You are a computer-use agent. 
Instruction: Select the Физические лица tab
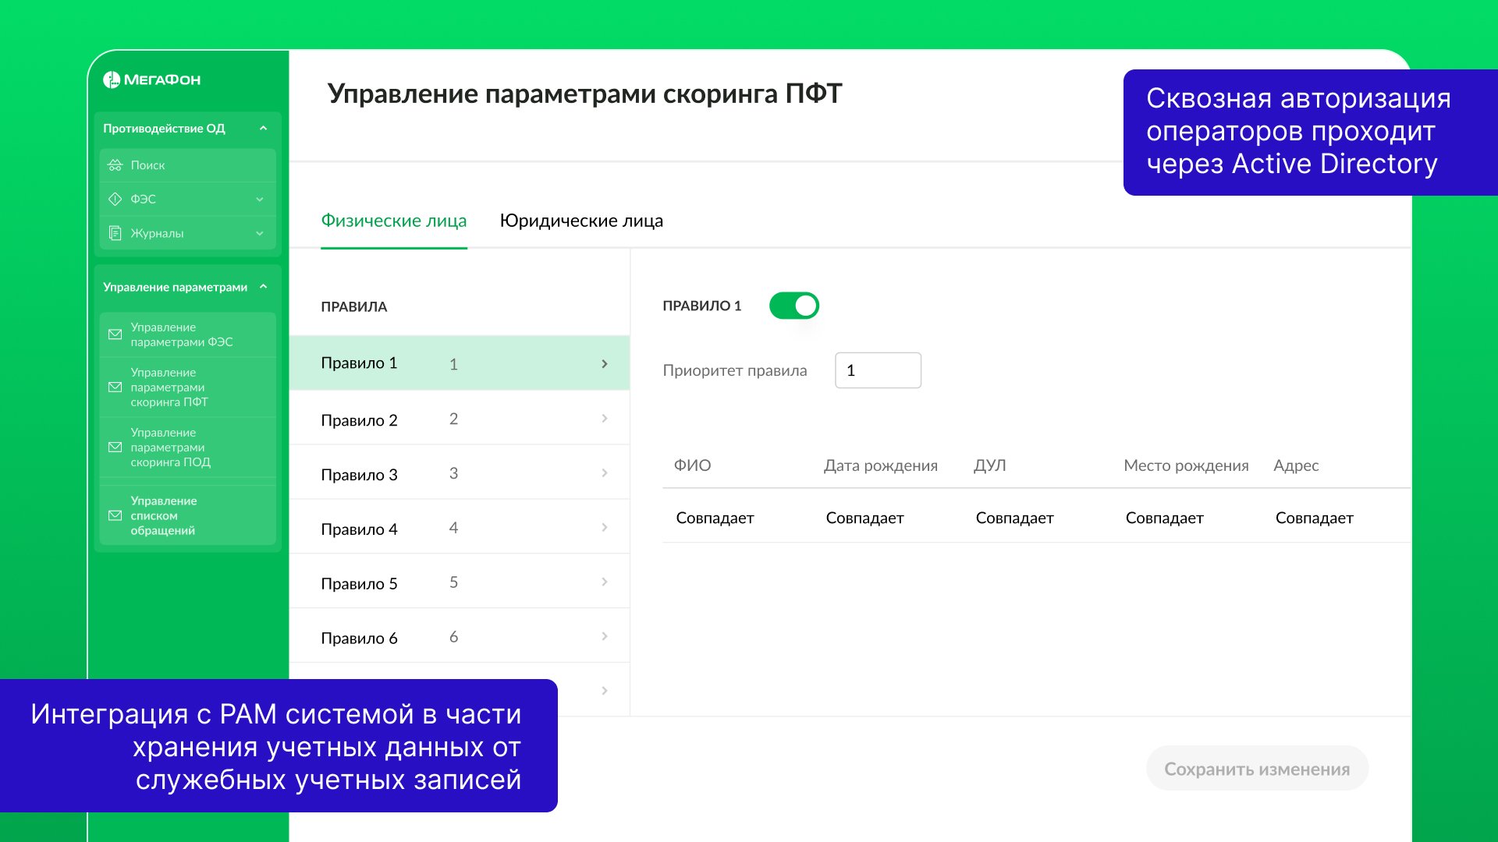[x=394, y=221]
